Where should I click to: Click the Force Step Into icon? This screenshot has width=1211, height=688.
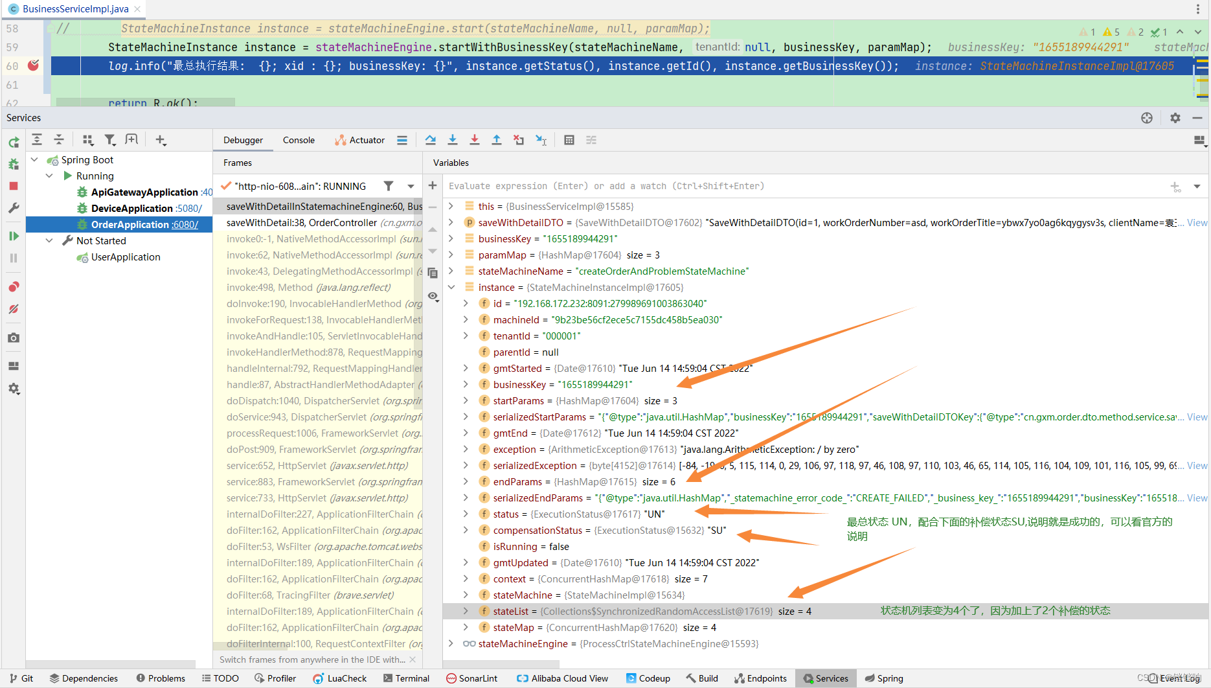pos(475,140)
